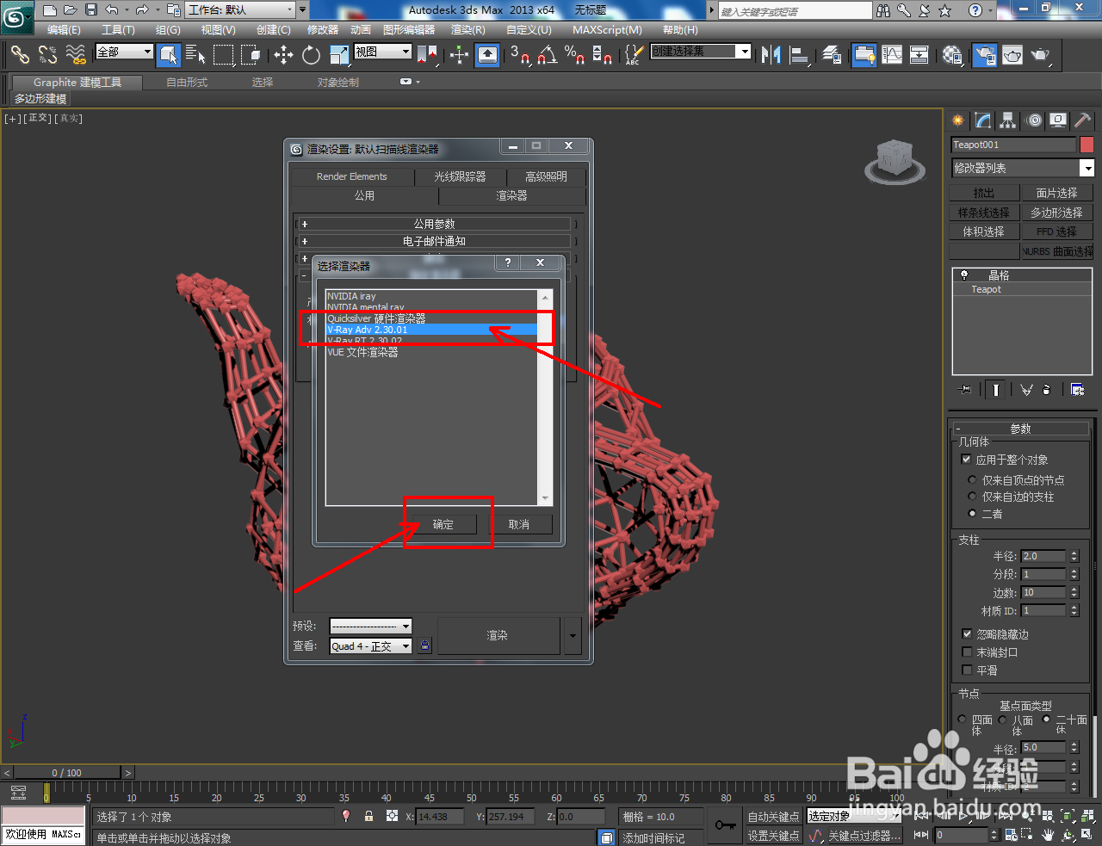Screen dimensions: 1102x846
Task: Switch to the 光线跟踪器 tab
Action: click(x=460, y=176)
